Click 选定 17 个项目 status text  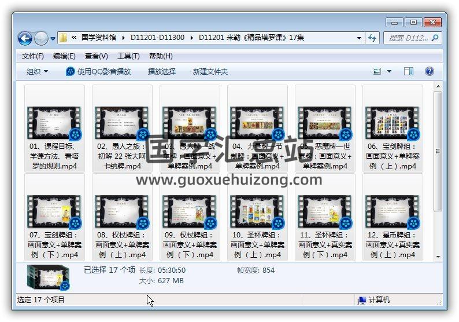(x=40, y=300)
